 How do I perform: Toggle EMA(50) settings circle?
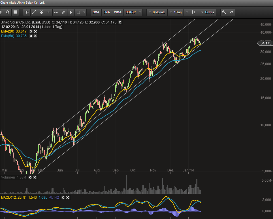tap(31, 36)
